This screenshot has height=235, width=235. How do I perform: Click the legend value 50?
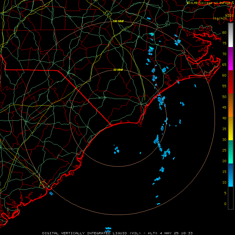click(x=224, y=97)
